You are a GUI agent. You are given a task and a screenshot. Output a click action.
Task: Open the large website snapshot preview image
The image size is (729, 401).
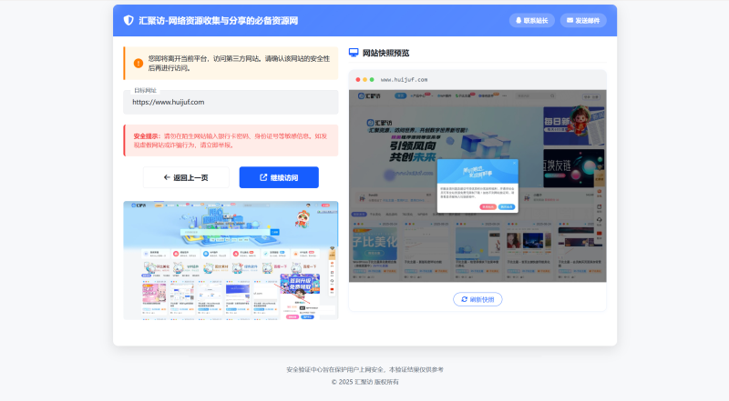point(477,185)
